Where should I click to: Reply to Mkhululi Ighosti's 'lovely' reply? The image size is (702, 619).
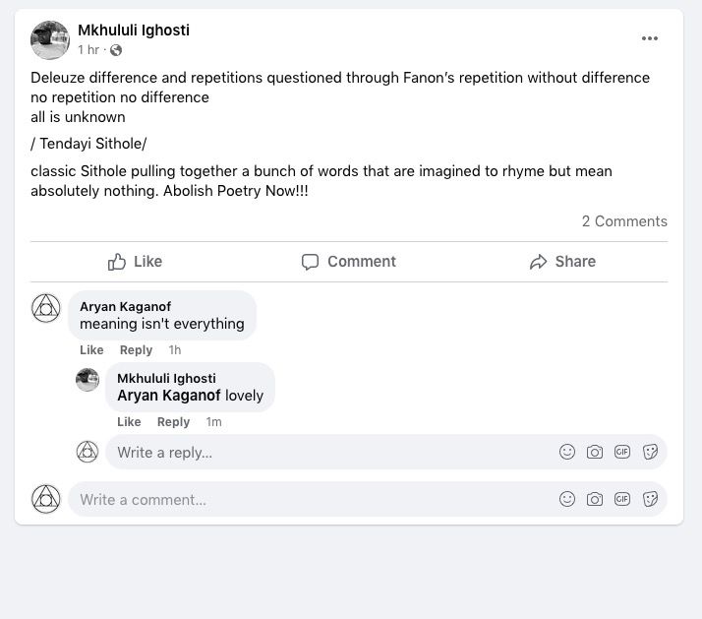(x=173, y=422)
